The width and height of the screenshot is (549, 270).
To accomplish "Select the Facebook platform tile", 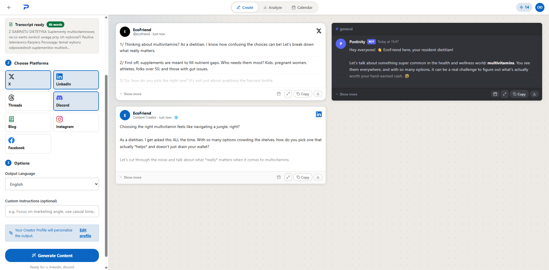I will (x=28, y=144).
